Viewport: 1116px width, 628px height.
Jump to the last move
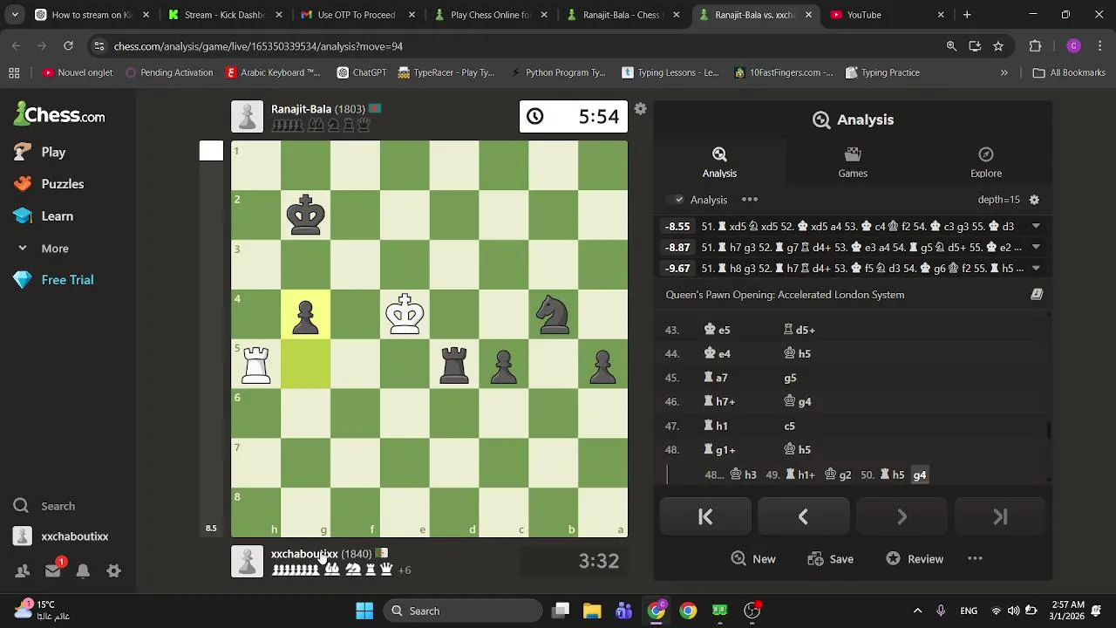pos(1000,517)
